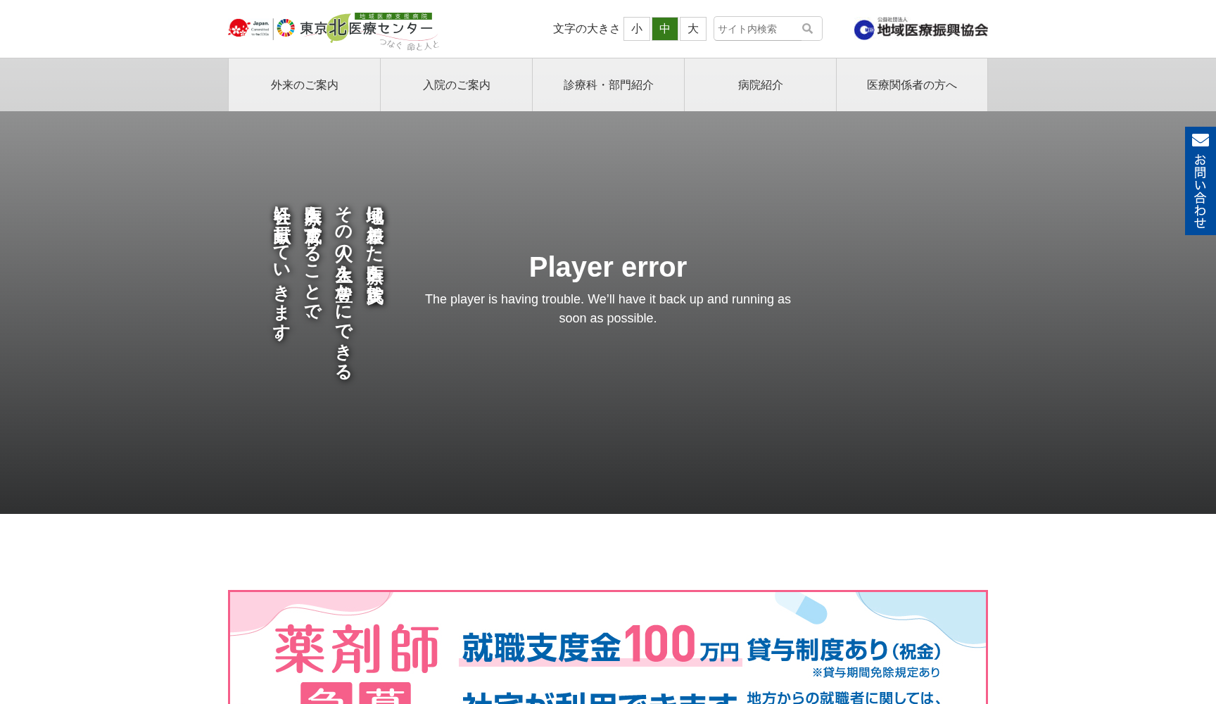
Task: Open the 外来のご案内 menu
Action: pos(303,84)
